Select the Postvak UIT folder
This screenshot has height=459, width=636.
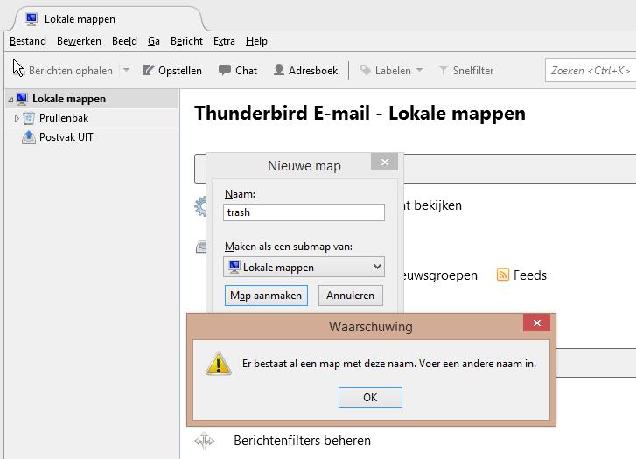66,137
